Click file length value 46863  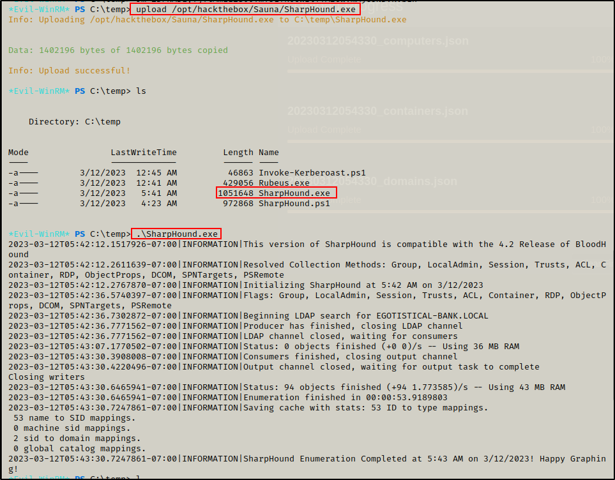tap(241, 172)
